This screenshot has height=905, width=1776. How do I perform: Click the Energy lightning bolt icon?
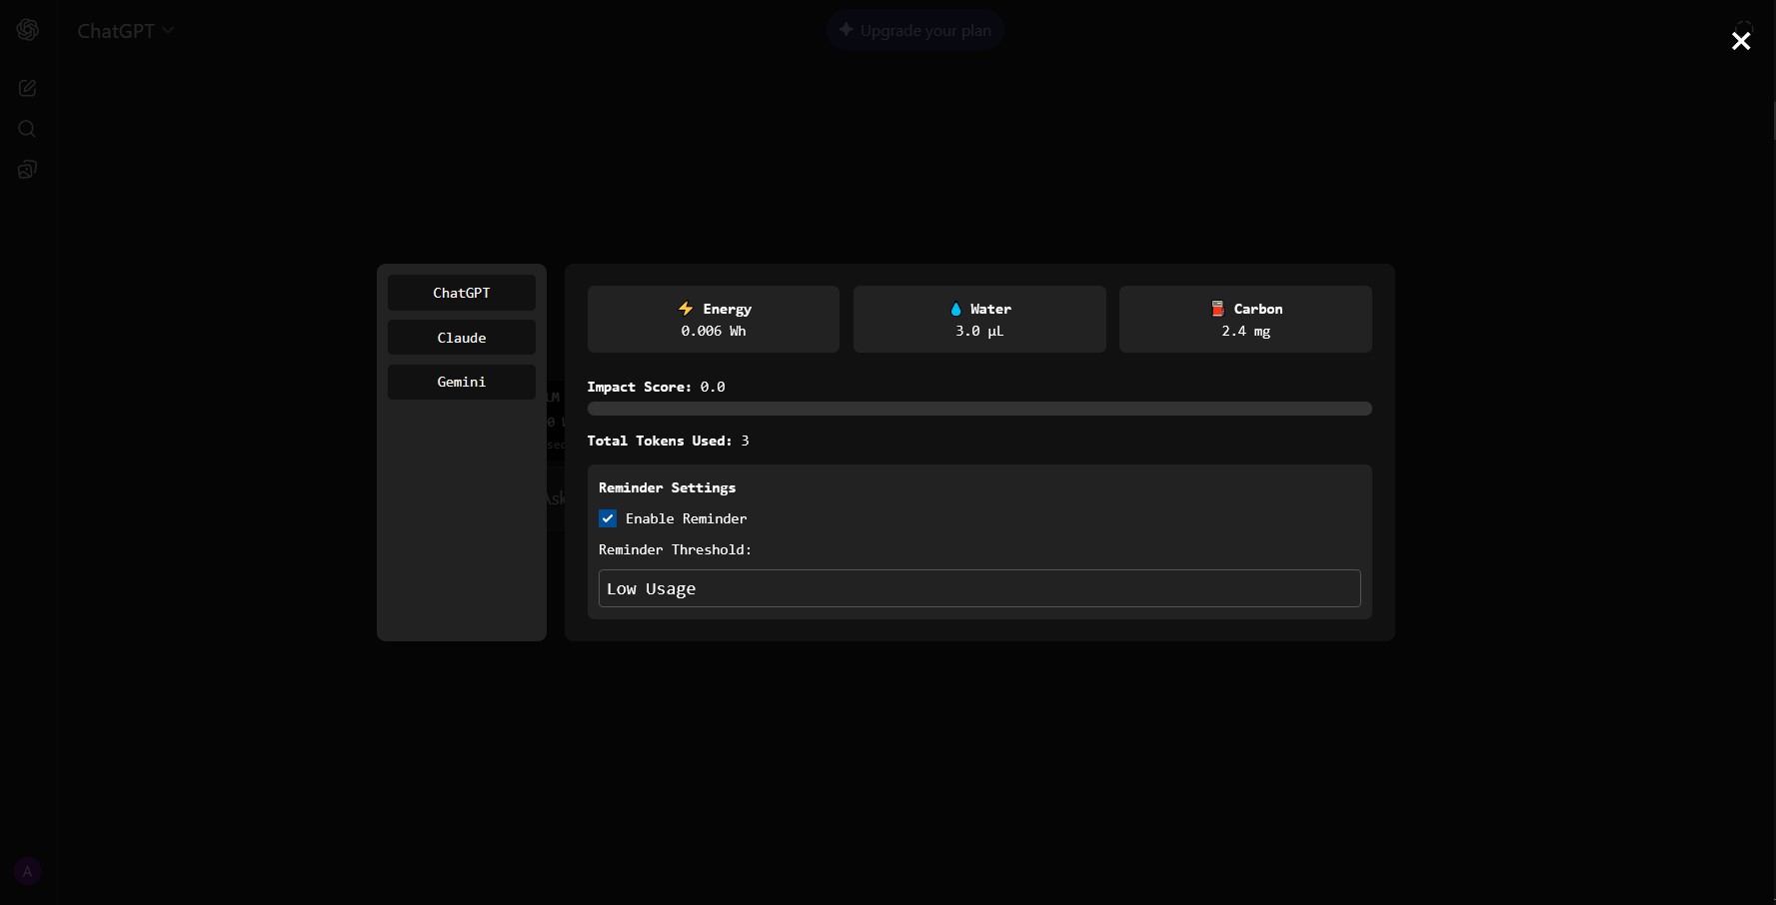(x=686, y=309)
